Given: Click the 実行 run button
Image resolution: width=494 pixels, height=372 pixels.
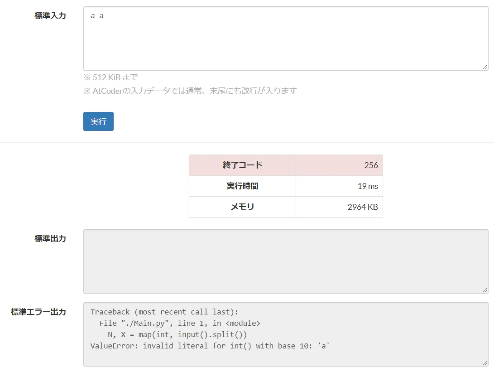Looking at the screenshot, I should [98, 121].
